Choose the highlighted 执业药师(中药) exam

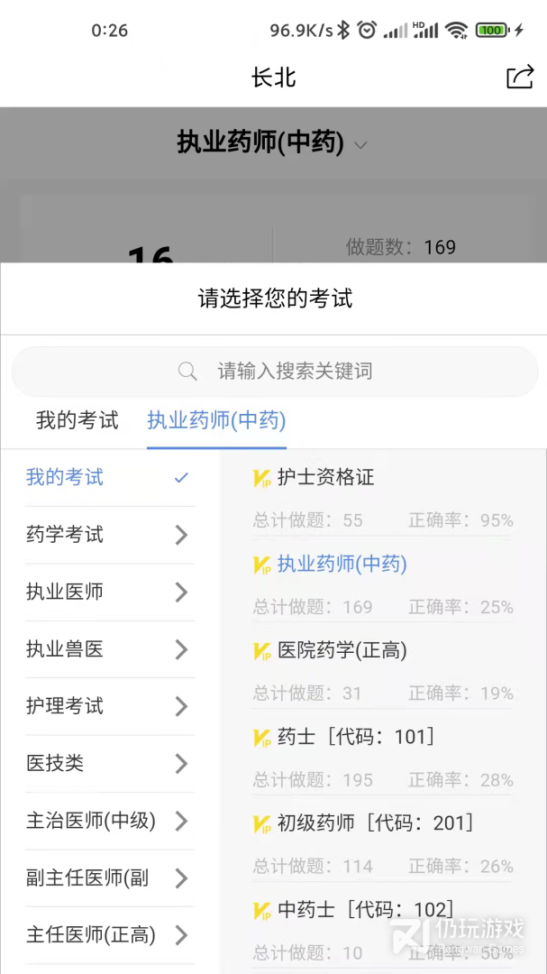tap(342, 565)
